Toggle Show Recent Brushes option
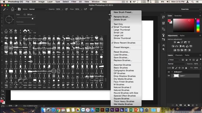The width and height of the screenshot is (202, 113). (x=124, y=43)
